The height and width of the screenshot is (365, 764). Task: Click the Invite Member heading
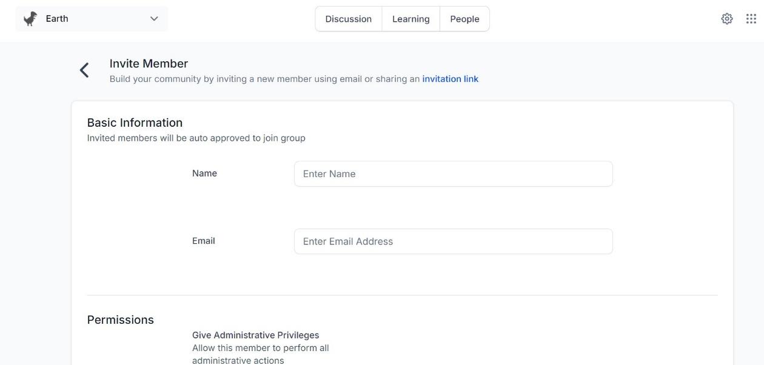pyautogui.click(x=148, y=63)
